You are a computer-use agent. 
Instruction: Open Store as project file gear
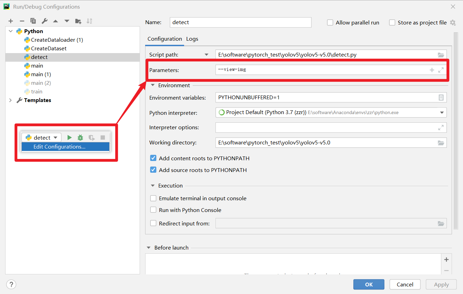pyautogui.click(x=453, y=23)
